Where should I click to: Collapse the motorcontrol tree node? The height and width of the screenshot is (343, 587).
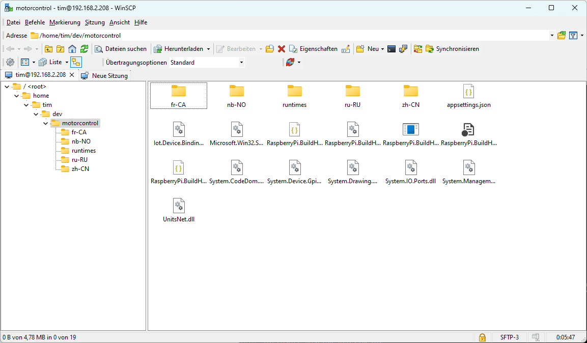click(46, 123)
